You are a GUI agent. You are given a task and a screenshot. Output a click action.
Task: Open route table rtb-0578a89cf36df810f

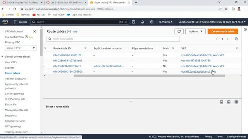[x=67, y=55]
